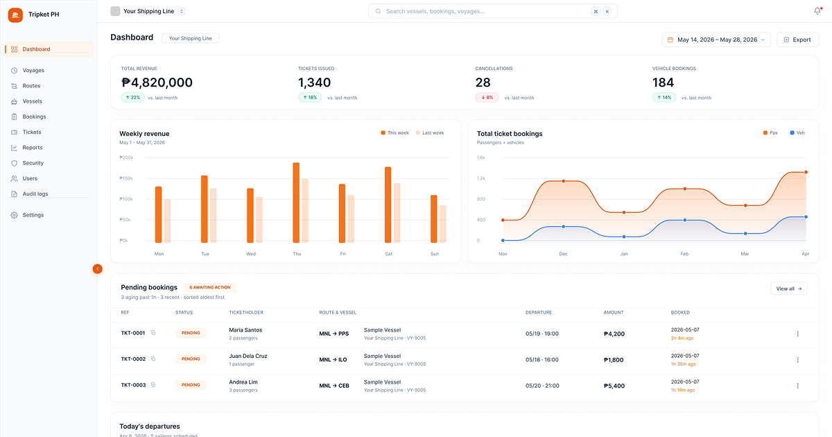This screenshot has width=832, height=437.
Task: Click the Routes icon in sidebar
Action: [x=15, y=86]
